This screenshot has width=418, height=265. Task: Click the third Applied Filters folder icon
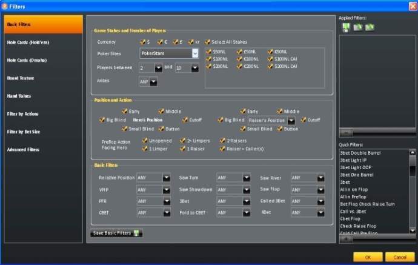pyautogui.click(x=369, y=27)
